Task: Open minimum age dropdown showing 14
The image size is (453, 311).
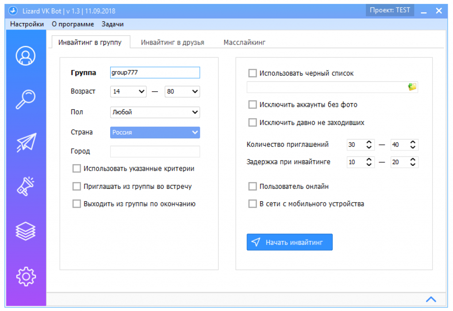Action: [x=128, y=92]
